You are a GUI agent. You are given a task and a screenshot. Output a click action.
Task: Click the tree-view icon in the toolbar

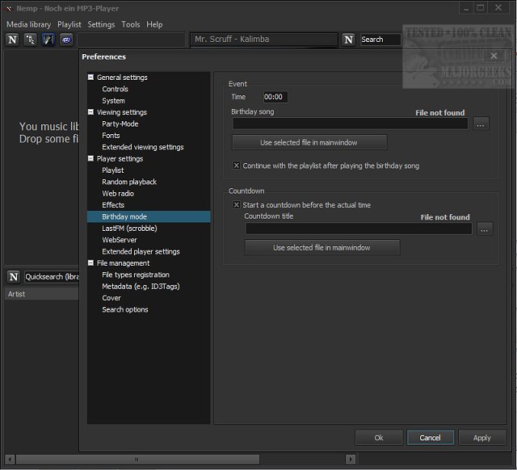pyautogui.click(x=30, y=40)
